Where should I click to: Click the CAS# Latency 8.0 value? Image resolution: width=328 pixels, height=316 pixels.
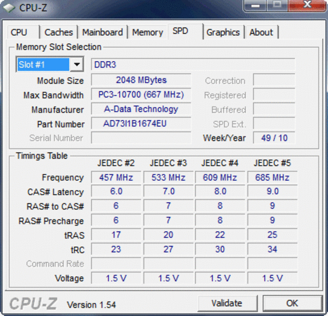tap(220, 192)
